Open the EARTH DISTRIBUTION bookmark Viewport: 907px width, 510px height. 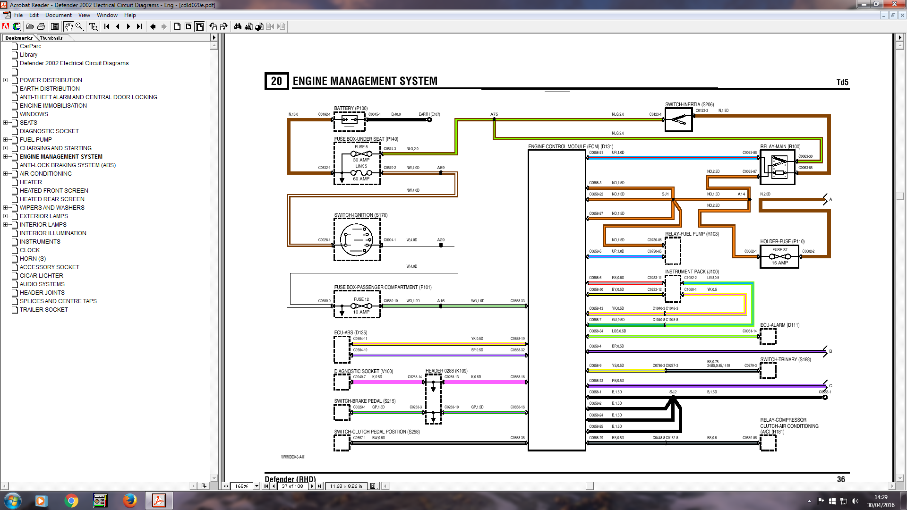[x=50, y=89]
